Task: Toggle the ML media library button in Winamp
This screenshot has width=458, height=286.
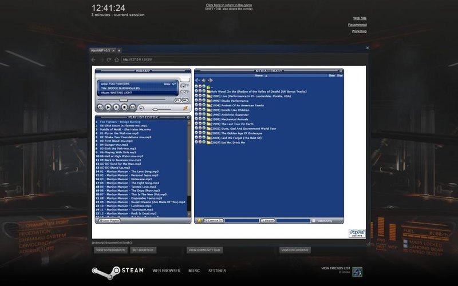Action: coord(185,100)
